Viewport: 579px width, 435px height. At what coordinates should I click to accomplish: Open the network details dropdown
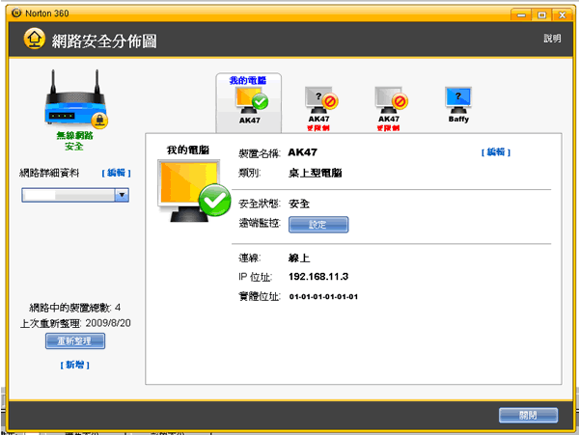(122, 195)
